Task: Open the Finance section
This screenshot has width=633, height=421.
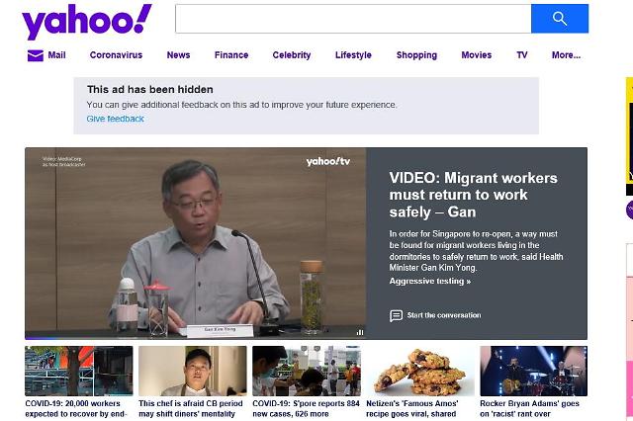Action: coord(231,54)
